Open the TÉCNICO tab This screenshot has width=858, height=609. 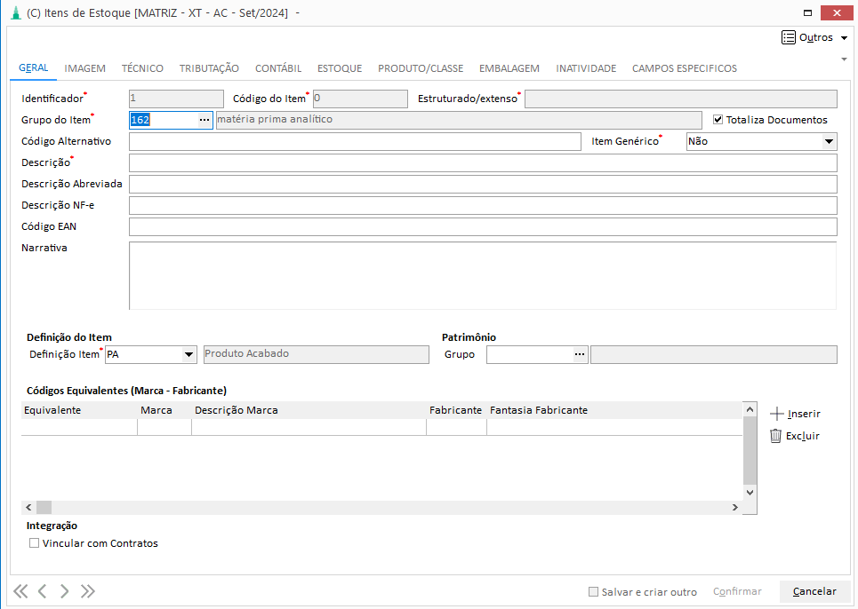pyautogui.click(x=142, y=68)
